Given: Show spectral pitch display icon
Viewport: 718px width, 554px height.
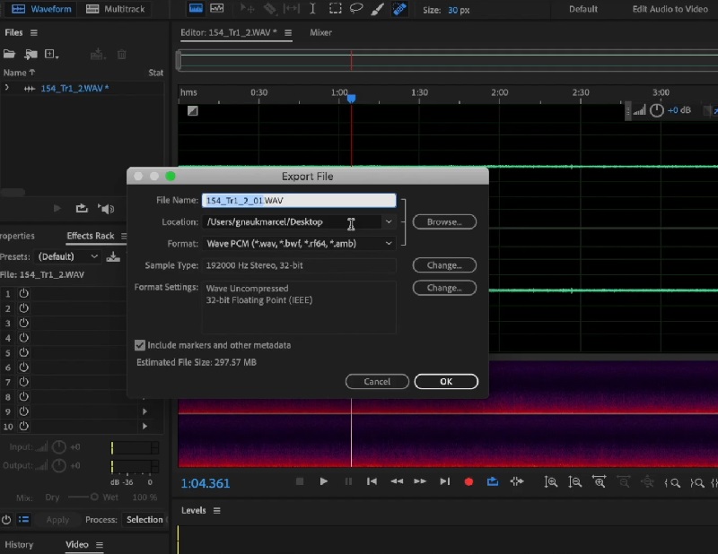Looking at the screenshot, I should click(x=216, y=9).
